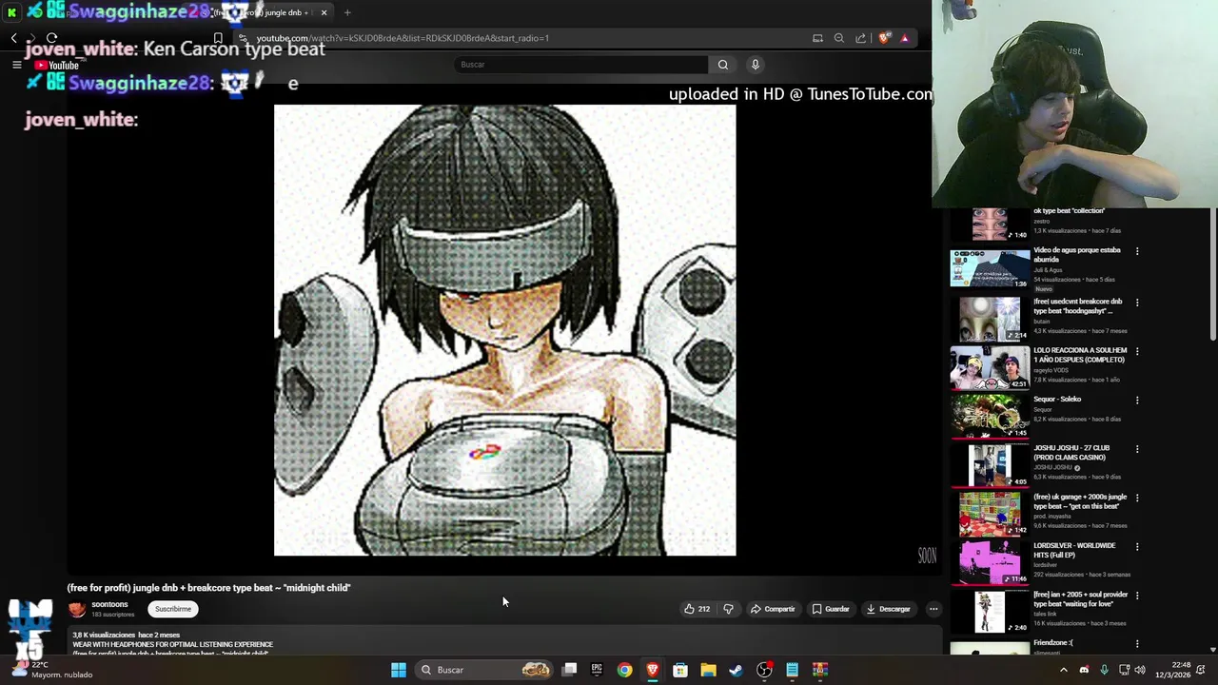Viewport: 1218px width, 685px height.
Task: Open Google Chrome from taskbar
Action: click(624, 670)
